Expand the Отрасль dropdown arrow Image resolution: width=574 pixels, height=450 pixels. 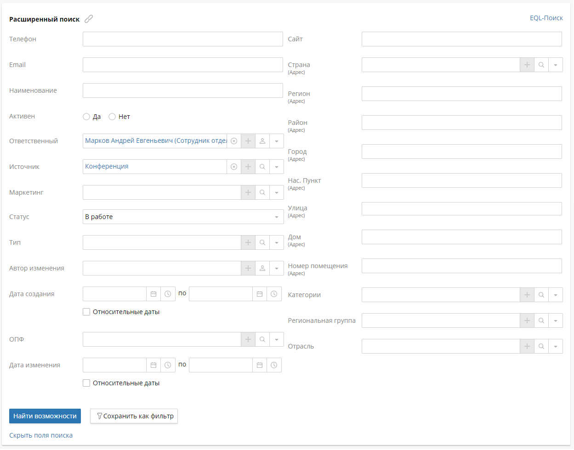(556, 346)
